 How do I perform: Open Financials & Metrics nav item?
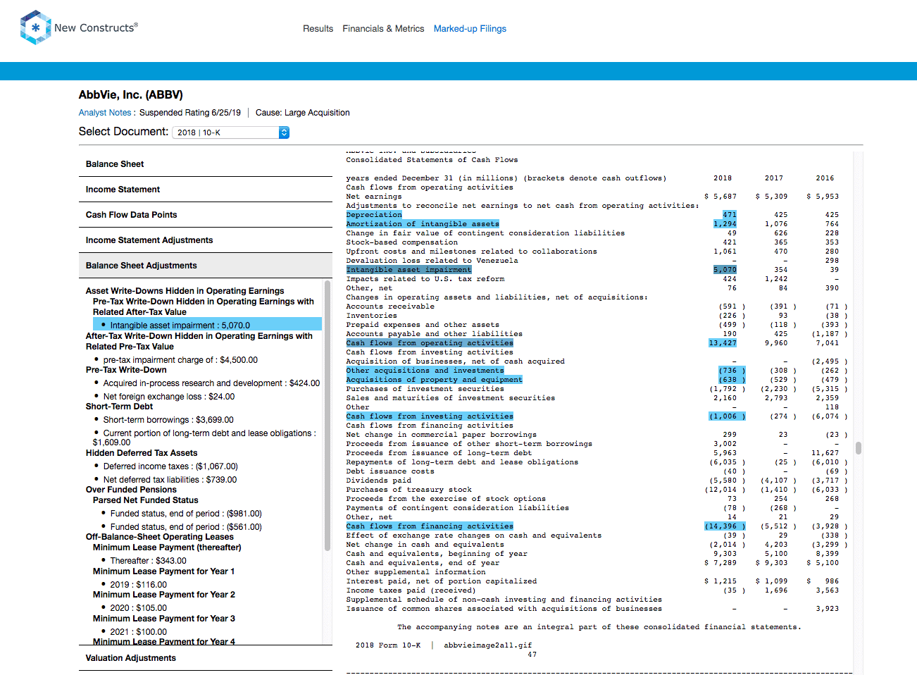point(383,29)
